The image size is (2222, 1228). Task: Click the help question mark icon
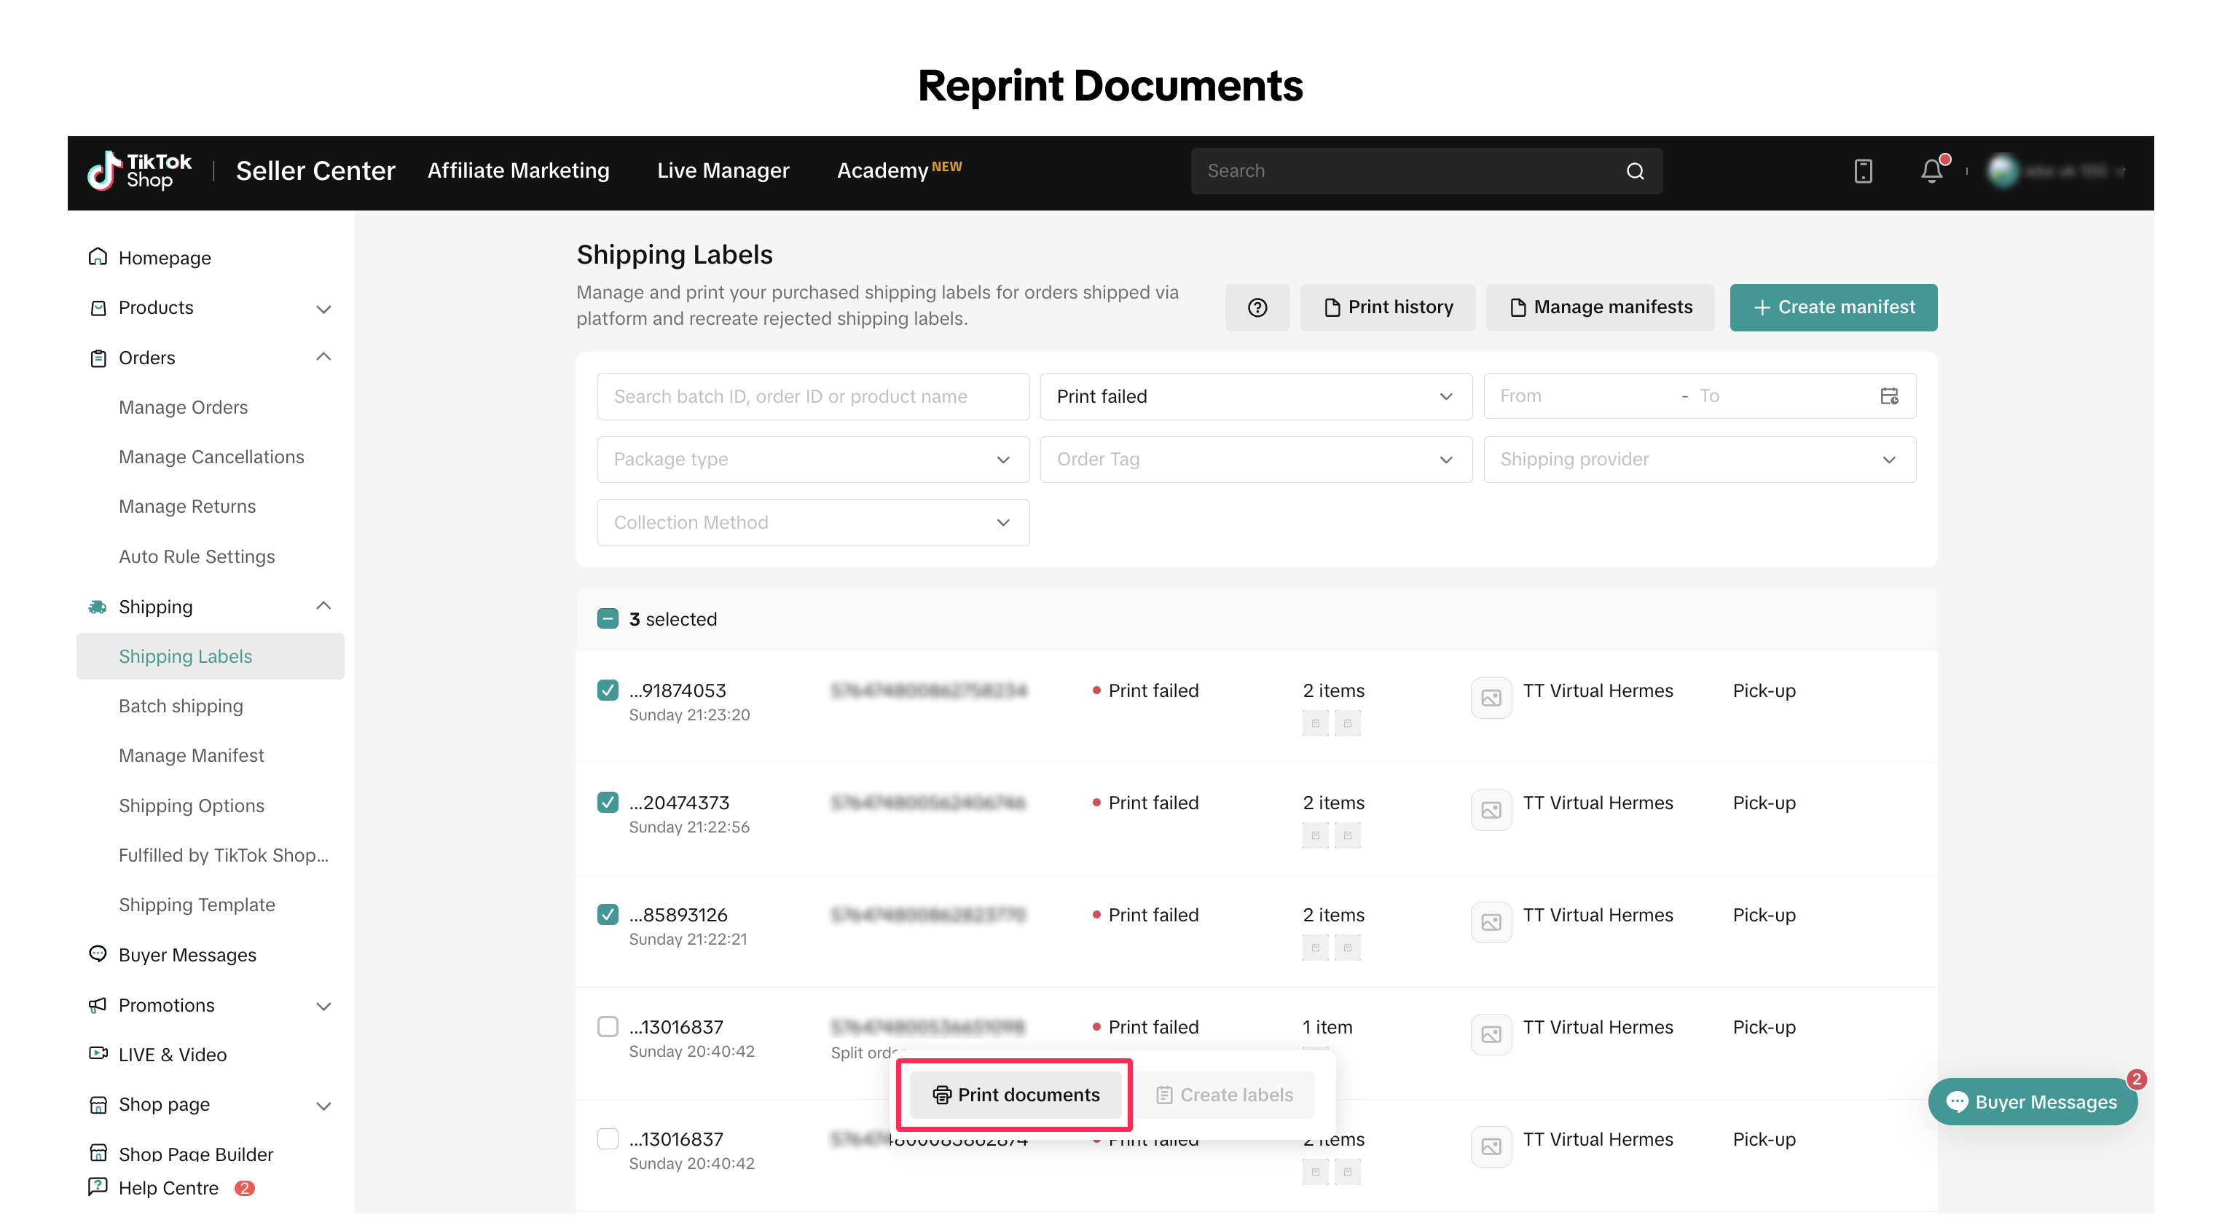(1257, 308)
